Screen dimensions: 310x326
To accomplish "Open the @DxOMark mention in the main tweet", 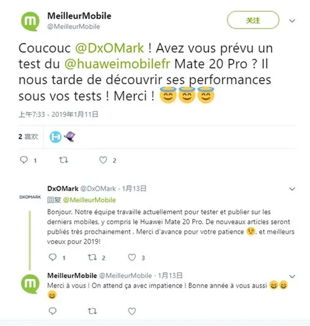I will [x=109, y=48].
